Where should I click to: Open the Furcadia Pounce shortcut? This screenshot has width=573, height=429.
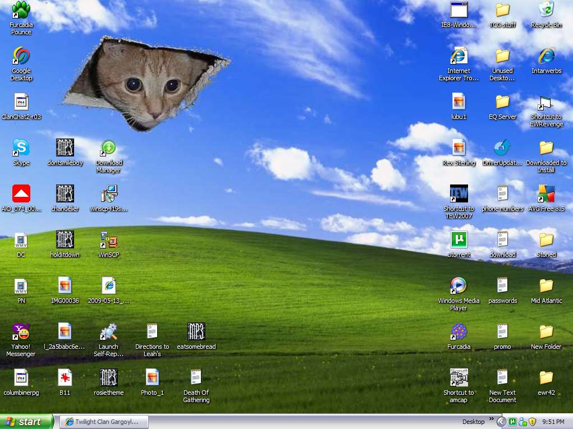[x=21, y=10]
